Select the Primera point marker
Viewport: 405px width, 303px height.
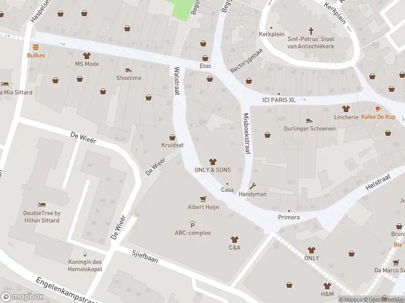[x=289, y=211]
